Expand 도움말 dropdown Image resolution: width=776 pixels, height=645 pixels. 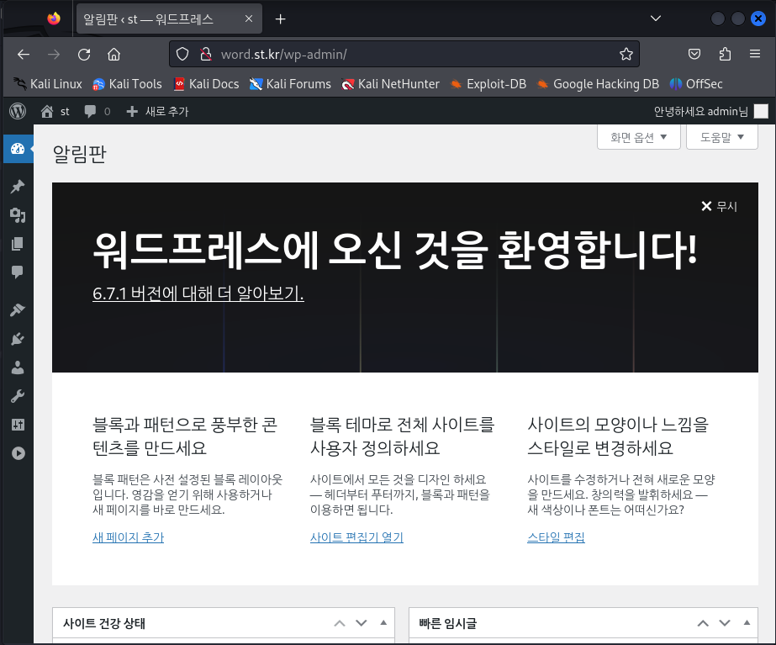(722, 137)
